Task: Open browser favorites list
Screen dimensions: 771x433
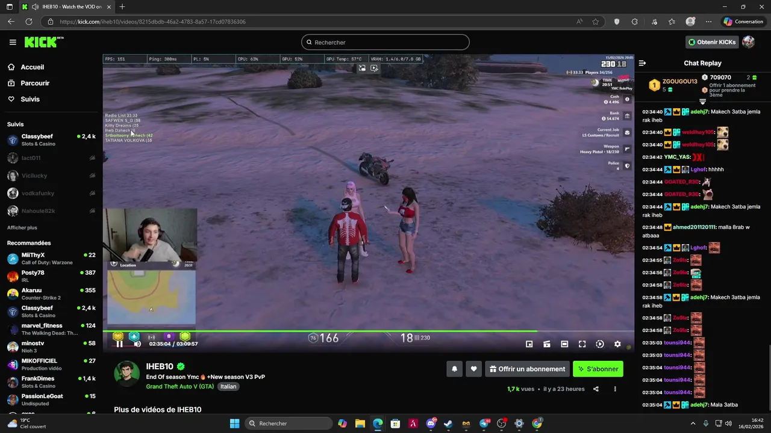Action: [672, 22]
